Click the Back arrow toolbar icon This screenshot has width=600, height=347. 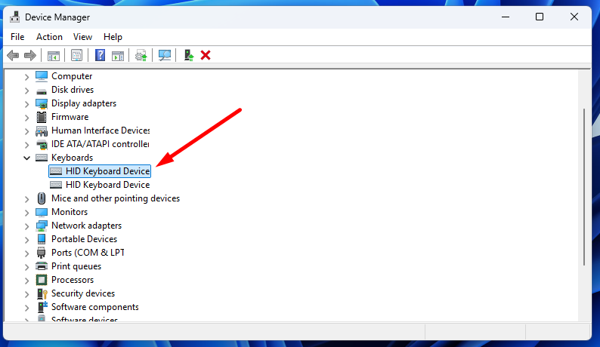(13, 55)
